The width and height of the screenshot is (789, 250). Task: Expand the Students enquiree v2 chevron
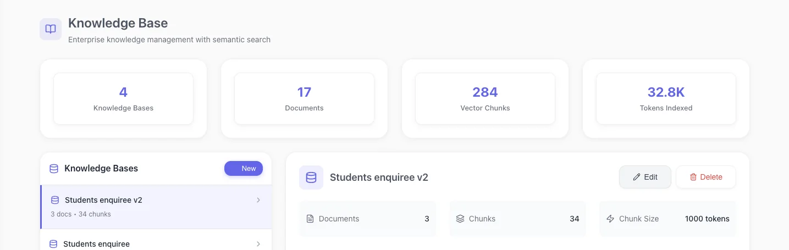(258, 200)
